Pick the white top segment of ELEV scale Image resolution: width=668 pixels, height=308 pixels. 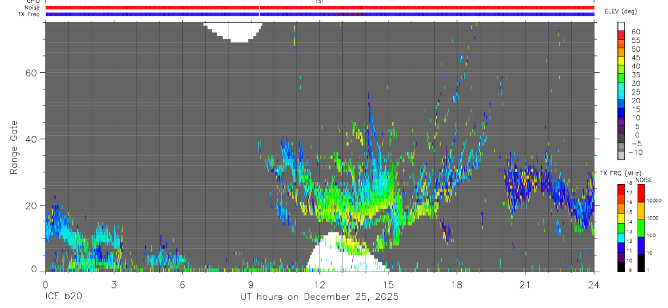click(x=621, y=26)
